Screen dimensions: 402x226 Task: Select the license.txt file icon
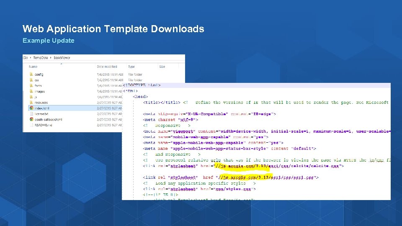click(x=31, y=114)
